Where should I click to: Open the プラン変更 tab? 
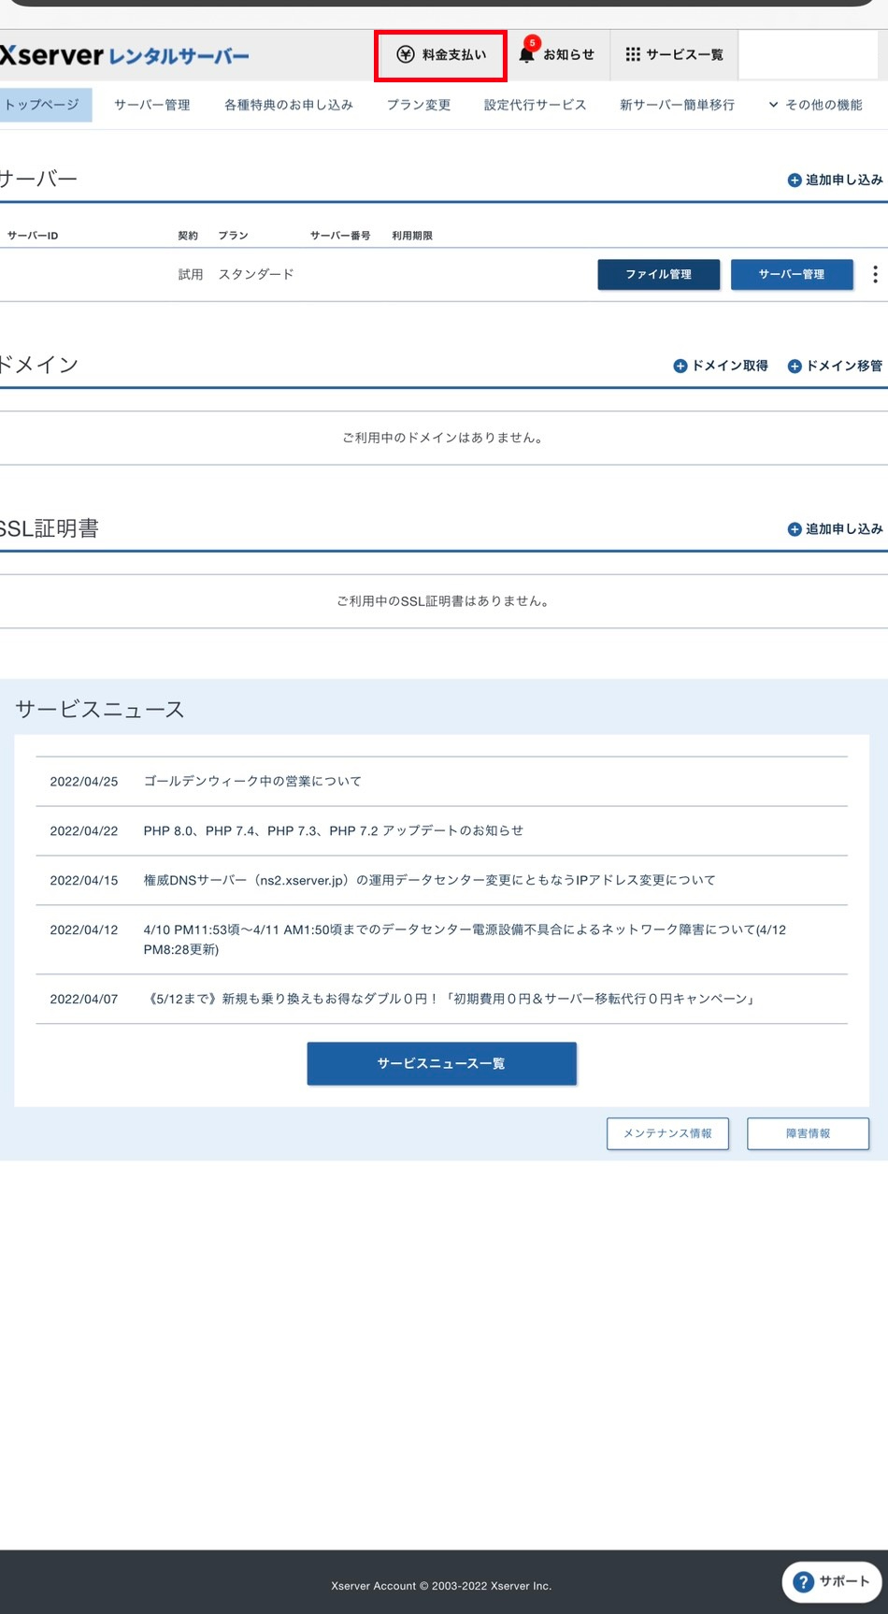coord(419,105)
